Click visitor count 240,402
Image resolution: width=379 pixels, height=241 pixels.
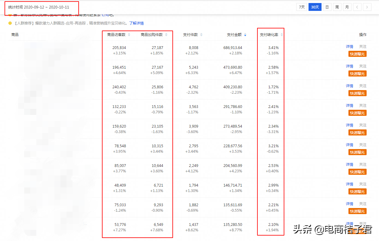pos(119,87)
